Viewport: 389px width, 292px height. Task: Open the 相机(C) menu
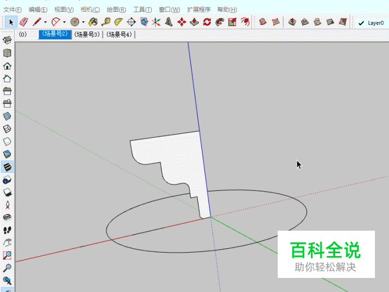click(x=91, y=10)
